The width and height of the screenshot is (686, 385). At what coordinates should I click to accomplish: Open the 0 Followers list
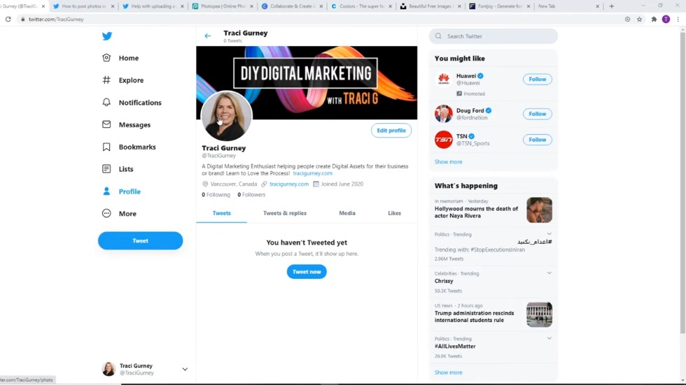(x=251, y=195)
